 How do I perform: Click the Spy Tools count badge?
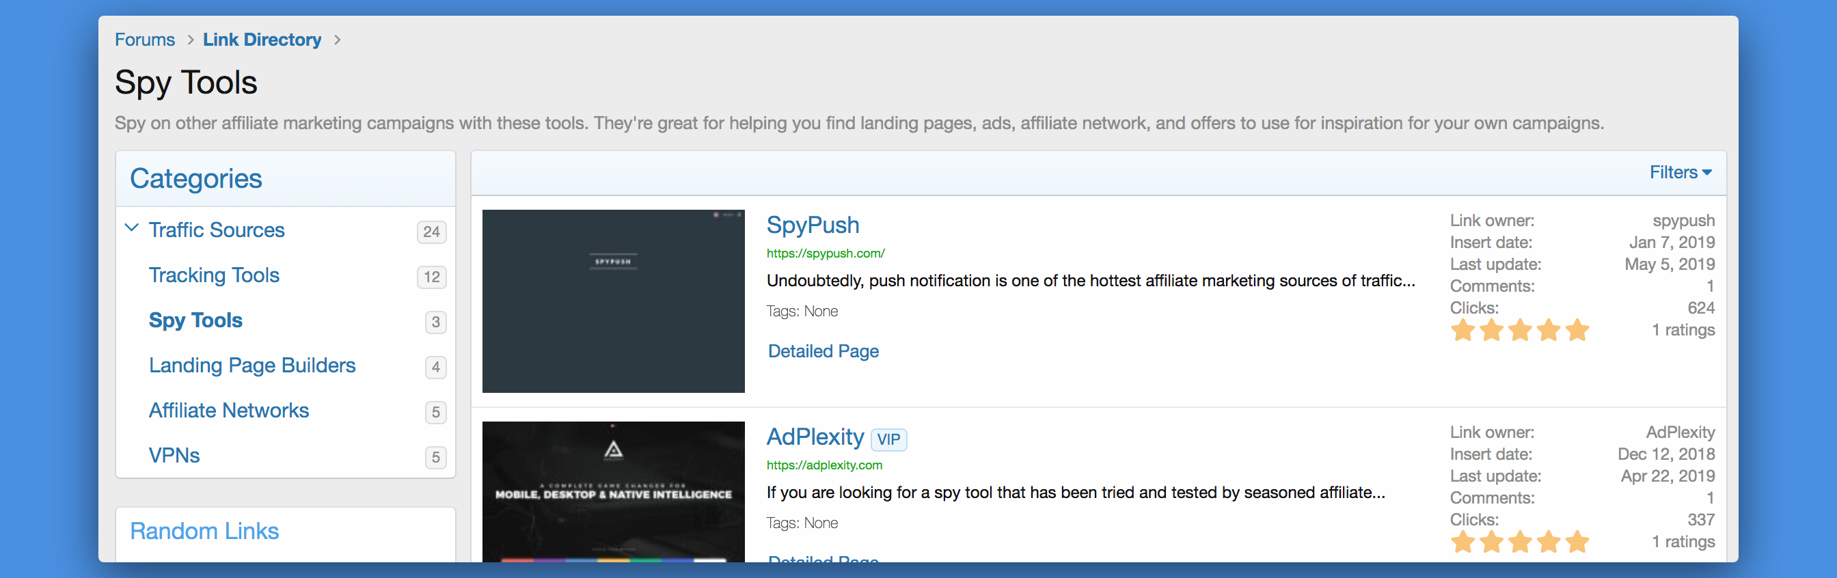click(435, 322)
